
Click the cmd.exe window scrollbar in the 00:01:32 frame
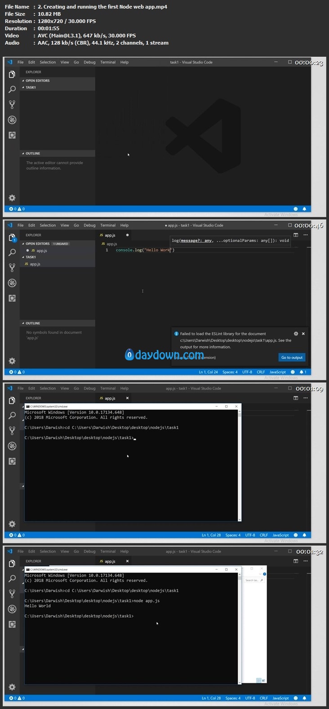[x=240, y=629]
